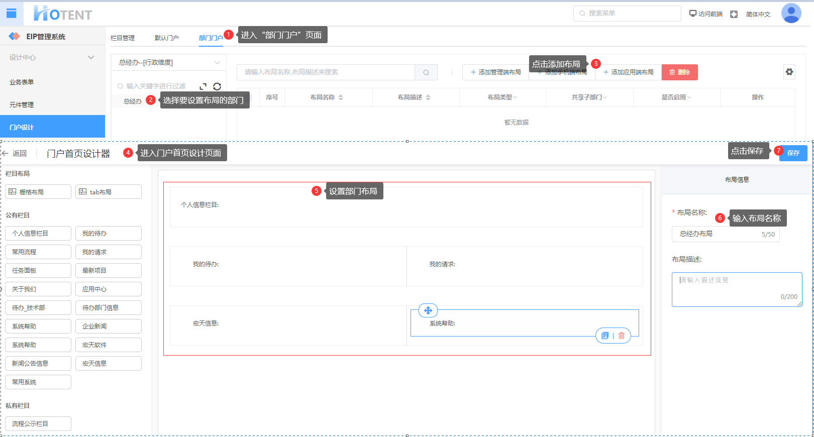Switch to the 栏目管理 tab
Image resolution: width=814 pixels, height=437 pixels.
123,38
